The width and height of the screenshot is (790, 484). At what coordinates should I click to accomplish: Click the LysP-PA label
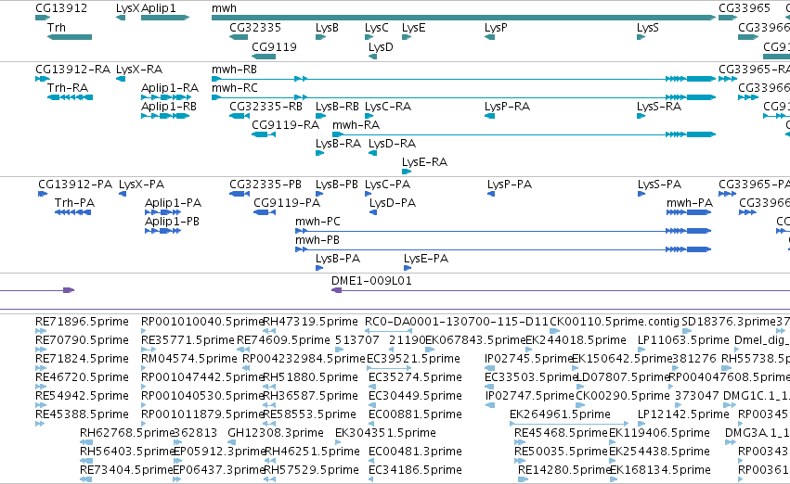coord(510,185)
